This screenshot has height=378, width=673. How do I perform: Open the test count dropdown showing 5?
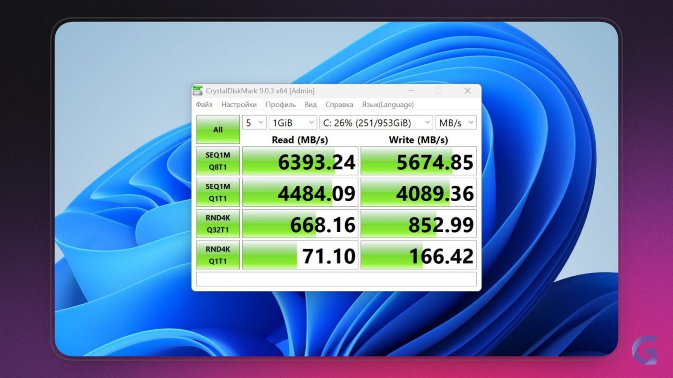[x=254, y=123]
